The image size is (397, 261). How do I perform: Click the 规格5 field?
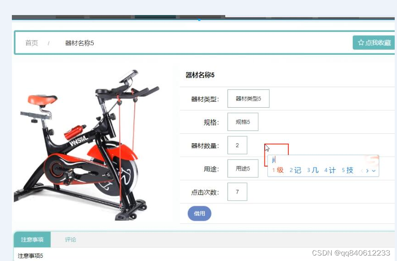(x=243, y=122)
